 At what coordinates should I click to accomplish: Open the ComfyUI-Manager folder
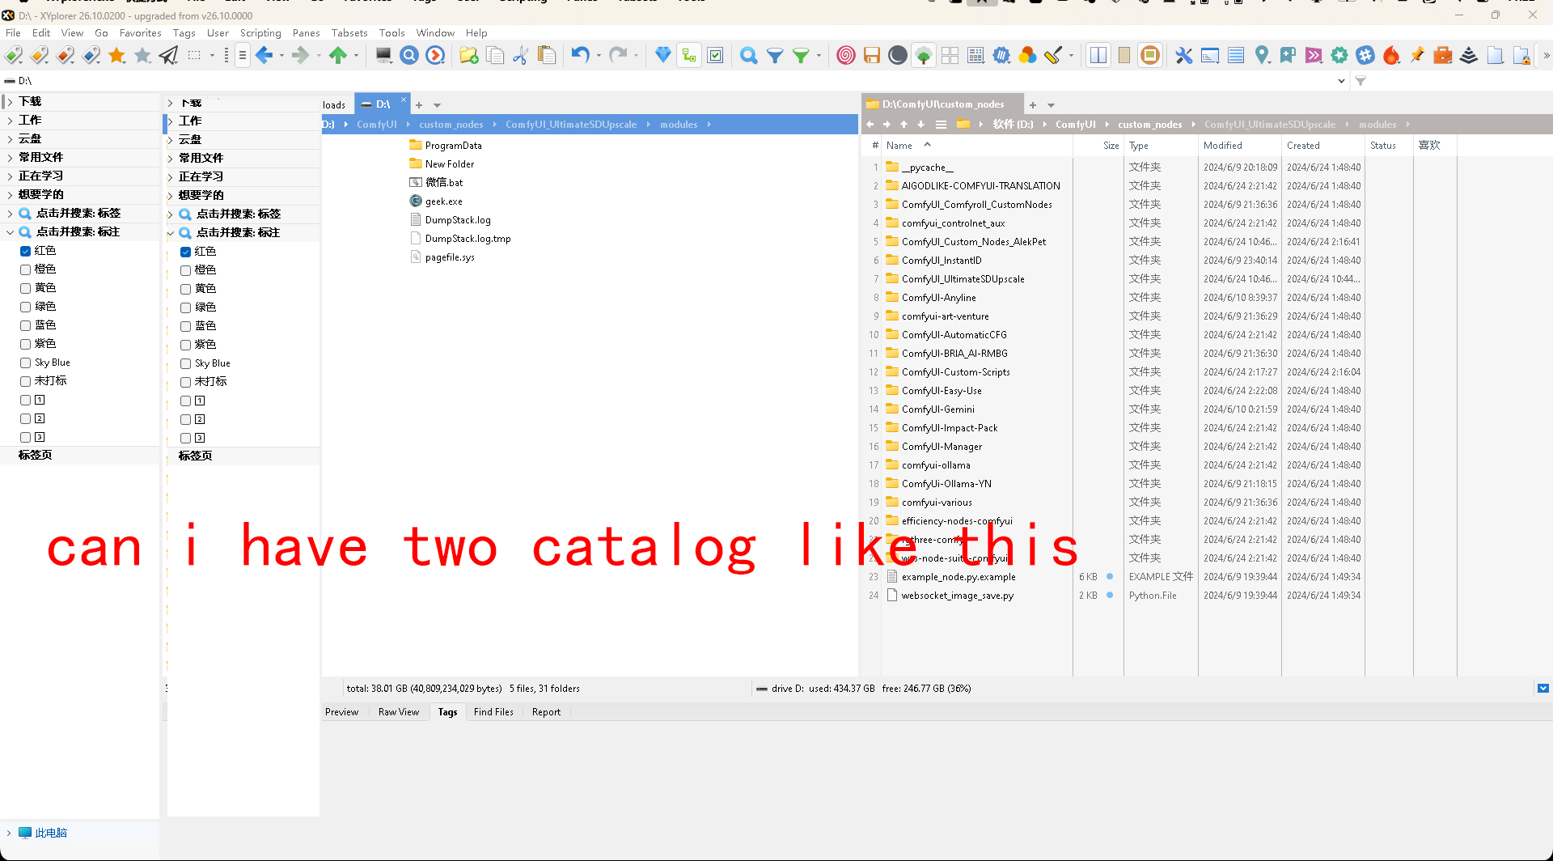pyautogui.click(x=942, y=447)
